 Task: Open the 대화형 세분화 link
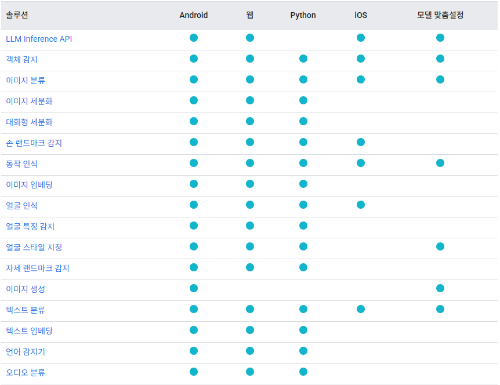pyautogui.click(x=30, y=122)
